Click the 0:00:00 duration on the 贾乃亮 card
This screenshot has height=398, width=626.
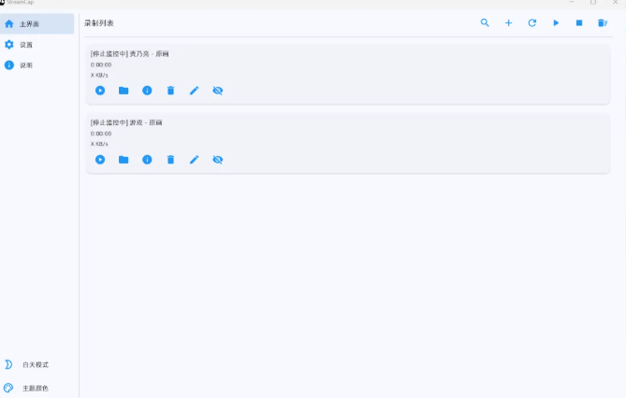(x=101, y=64)
